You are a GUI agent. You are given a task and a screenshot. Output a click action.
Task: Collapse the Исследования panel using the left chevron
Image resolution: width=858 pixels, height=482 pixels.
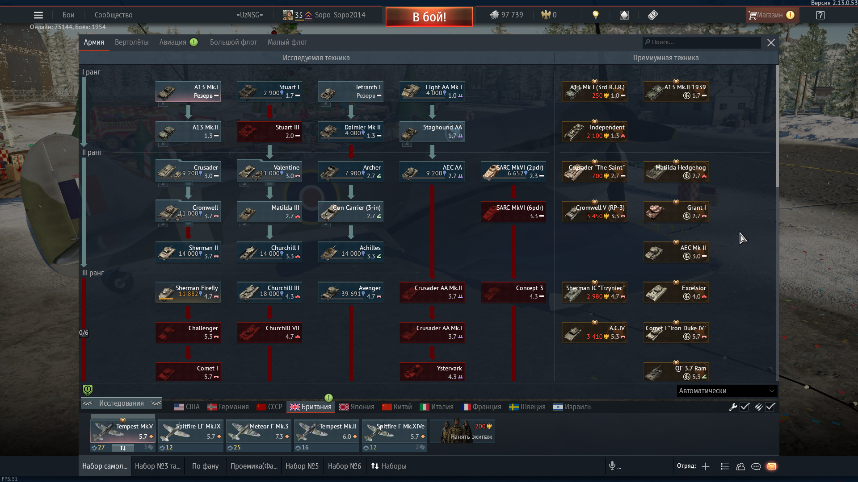88,403
